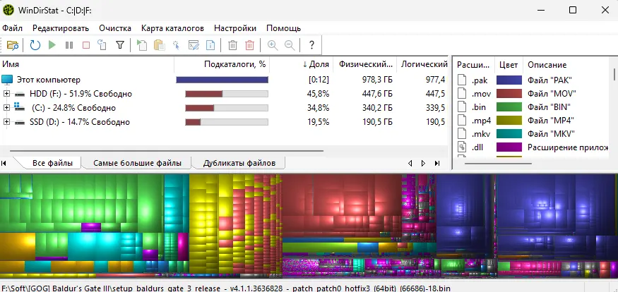The width and height of the screenshot is (618, 292).
Task: Zoom out with the magnifier minus icon
Action: coord(290,45)
